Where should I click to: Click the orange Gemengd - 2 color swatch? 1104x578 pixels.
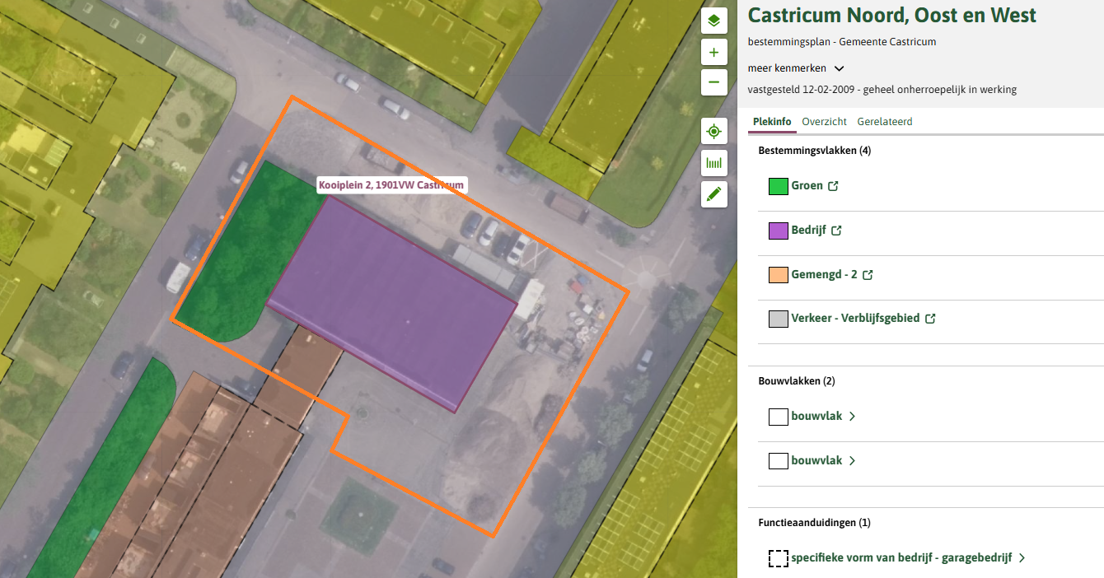[779, 275]
